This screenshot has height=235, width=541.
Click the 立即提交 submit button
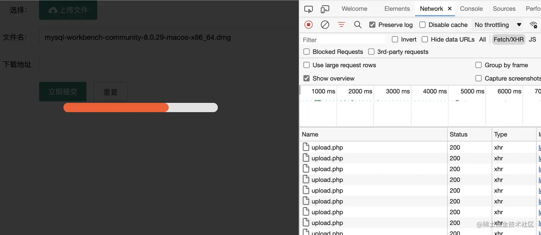63,92
